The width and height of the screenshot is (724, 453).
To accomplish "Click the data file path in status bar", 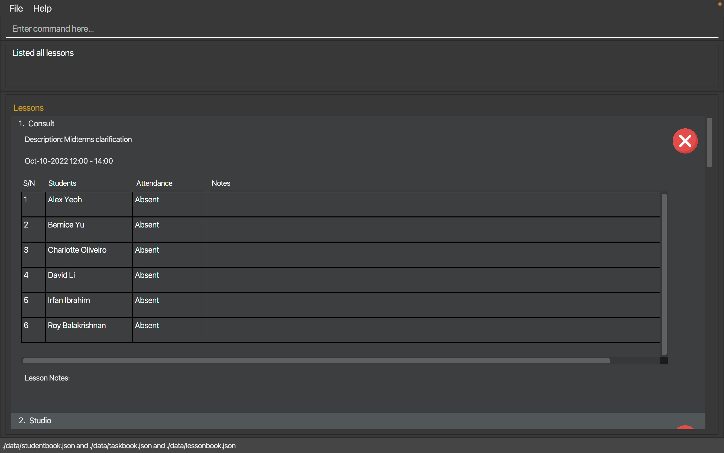I will click(119, 445).
